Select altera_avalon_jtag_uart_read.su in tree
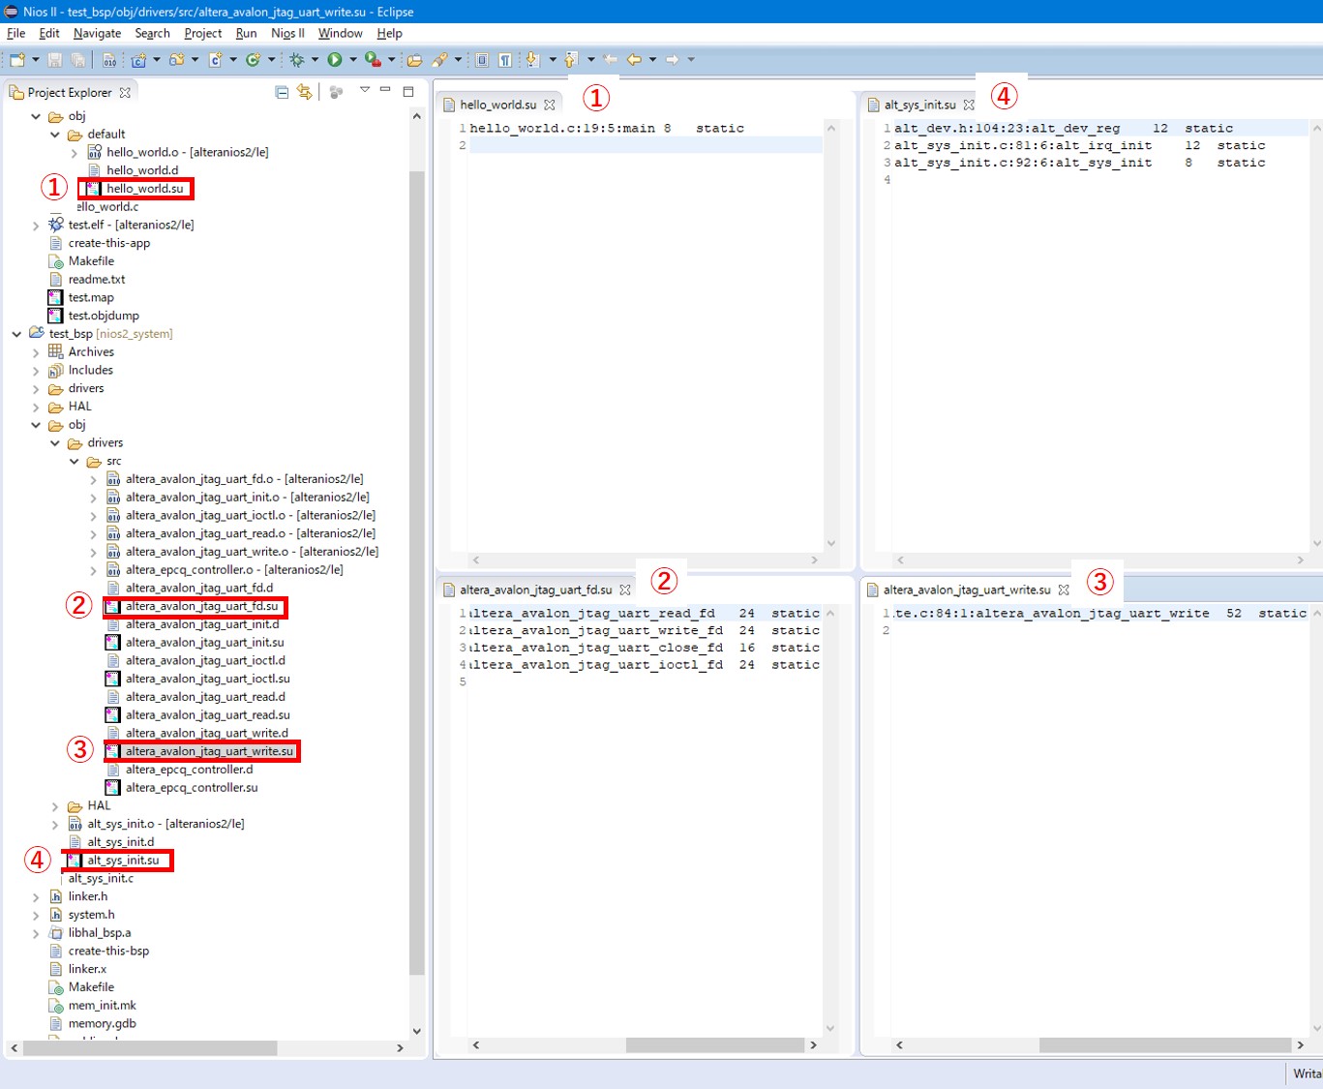Viewport: 1323px width, 1089px height. click(207, 715)
